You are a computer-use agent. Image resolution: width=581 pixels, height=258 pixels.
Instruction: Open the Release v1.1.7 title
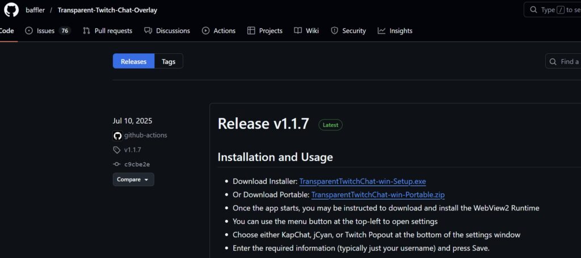[x=263, y=124]
